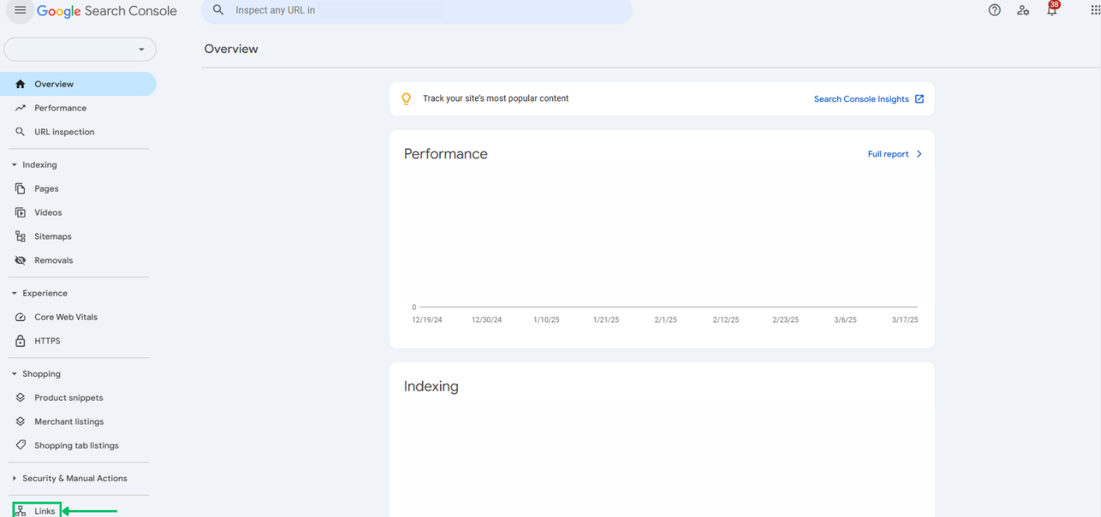Image resolution: width=1101 pixels, height=517 pixels.
Task: Collapse the Indexing section
Action: click(14, 165)
